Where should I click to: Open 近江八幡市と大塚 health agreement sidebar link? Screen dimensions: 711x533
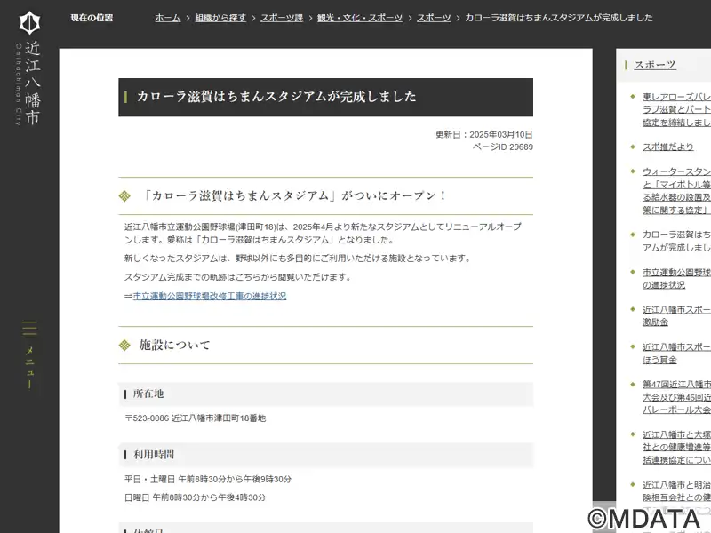[x=676, y=447]
